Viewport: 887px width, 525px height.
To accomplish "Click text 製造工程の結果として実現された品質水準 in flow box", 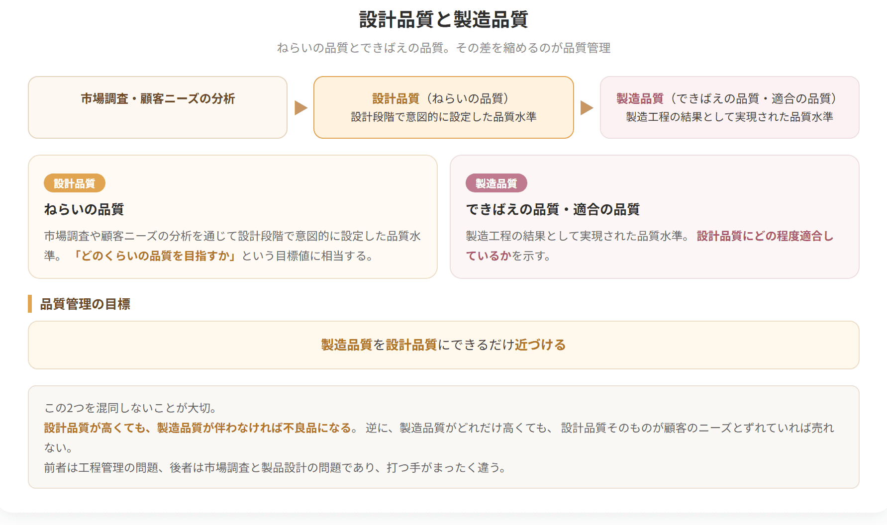I will click(729, 117).
